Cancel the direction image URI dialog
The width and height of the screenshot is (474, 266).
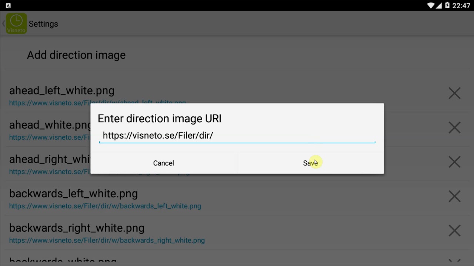pyautogui.click(x=164, y=163)
